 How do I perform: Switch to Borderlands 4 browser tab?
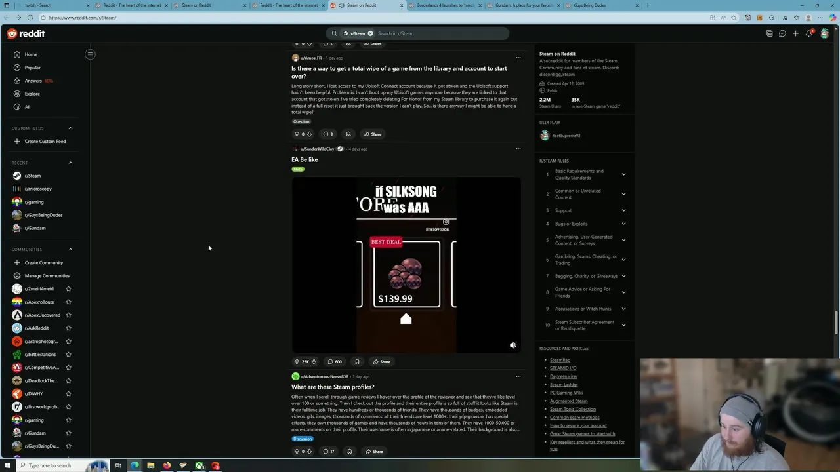(x=445, y=5)
